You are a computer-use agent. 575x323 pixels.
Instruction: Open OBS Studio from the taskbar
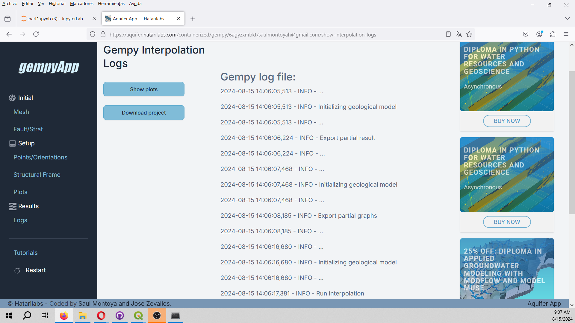pyautogui.click(x=157, y=316)
